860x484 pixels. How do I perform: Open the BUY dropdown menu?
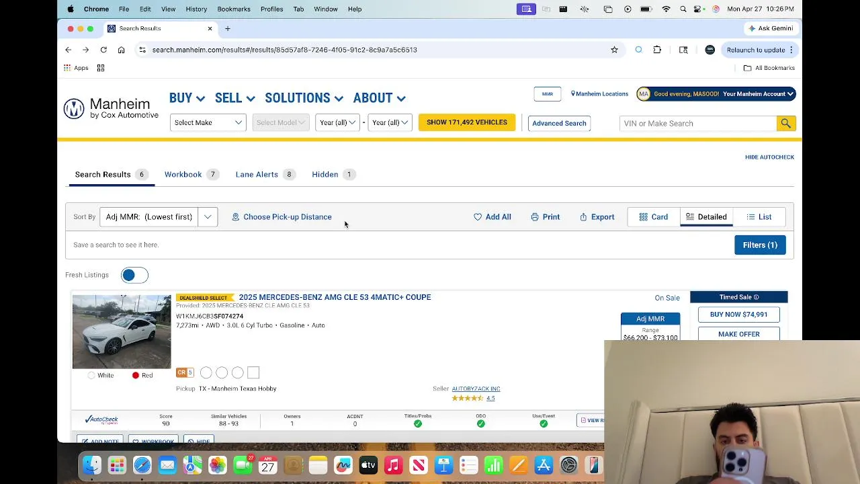click(x=187, y=98)
